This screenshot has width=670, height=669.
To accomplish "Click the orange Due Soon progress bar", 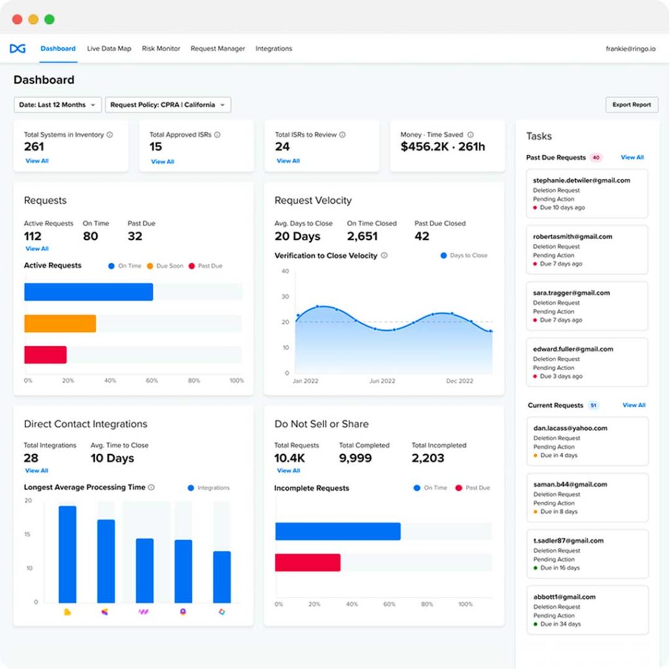I will pyautogui.click(x=60, y=324).
